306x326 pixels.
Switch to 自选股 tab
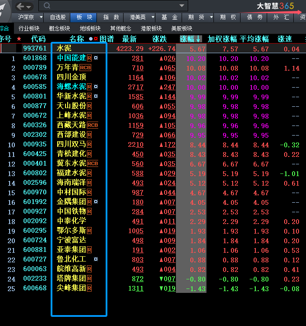58,17
